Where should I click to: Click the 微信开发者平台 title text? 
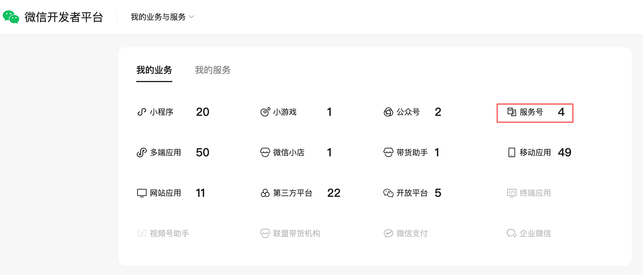(64, 17)
